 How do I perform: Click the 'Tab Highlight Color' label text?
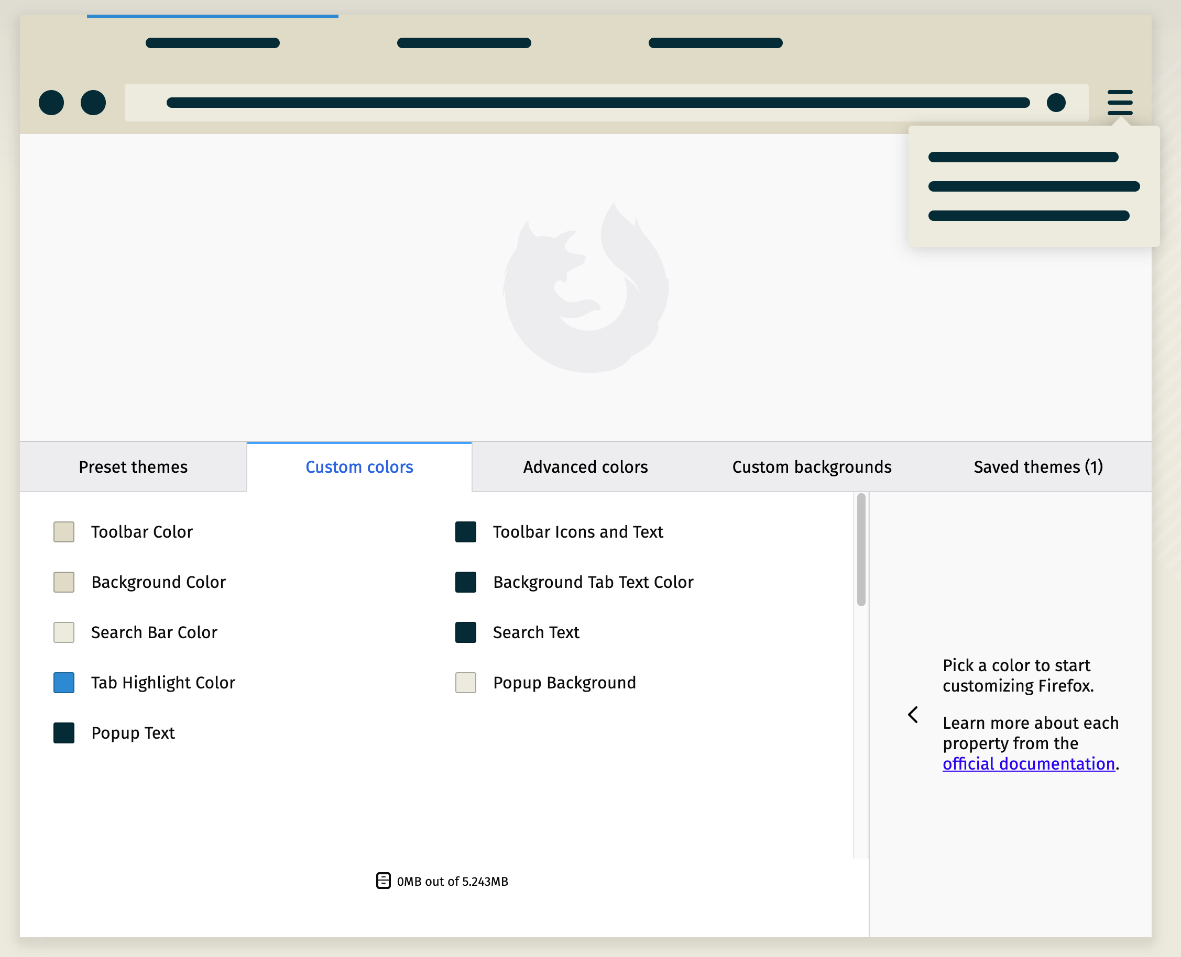pyautogui.click(x=163, y=683)
